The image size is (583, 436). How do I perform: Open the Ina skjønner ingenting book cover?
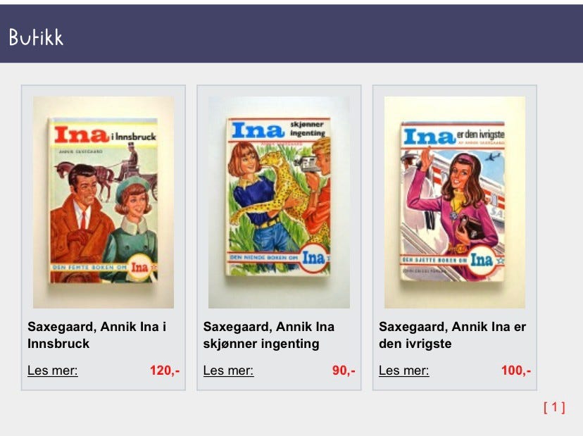click(279, 202)
